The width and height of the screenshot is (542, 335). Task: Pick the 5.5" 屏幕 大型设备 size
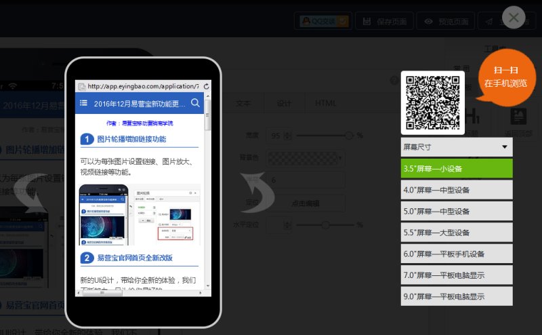pos(456,233)
